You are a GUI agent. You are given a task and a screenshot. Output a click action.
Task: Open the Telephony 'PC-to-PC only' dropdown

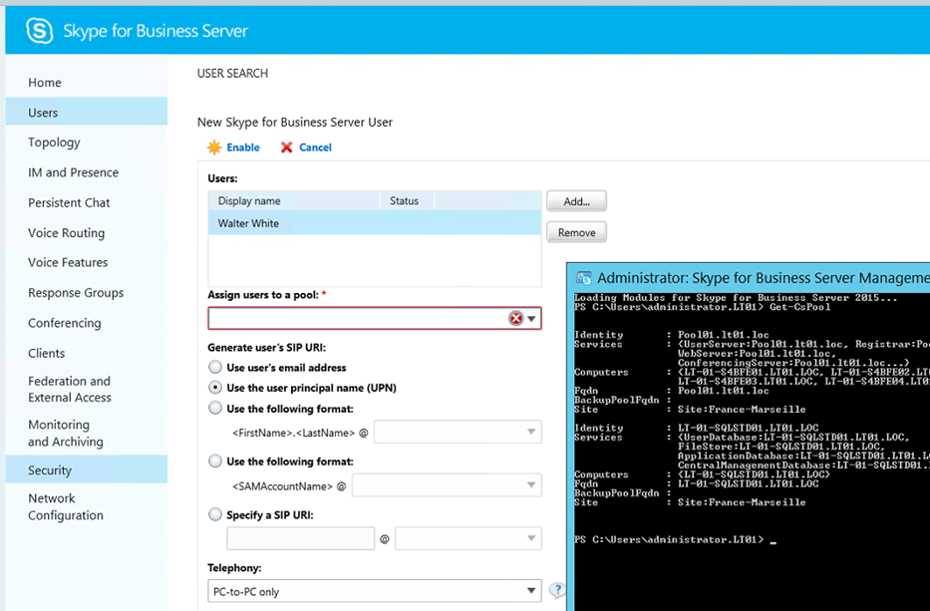click(531, 591)
